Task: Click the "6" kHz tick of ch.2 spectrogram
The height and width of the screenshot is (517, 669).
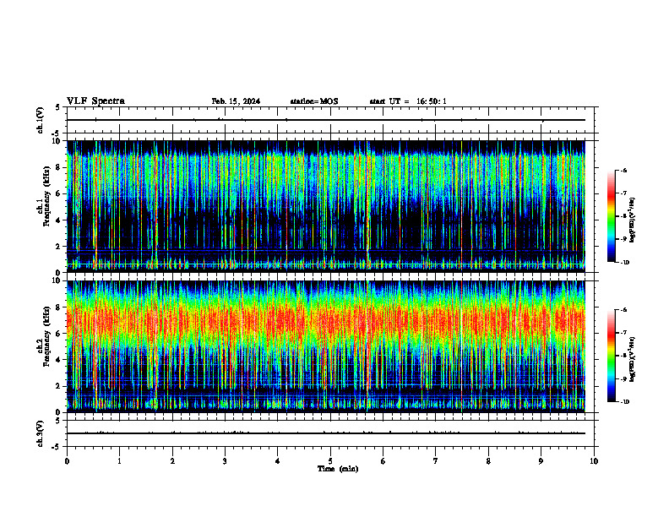Action: click(x=59, y=334)
